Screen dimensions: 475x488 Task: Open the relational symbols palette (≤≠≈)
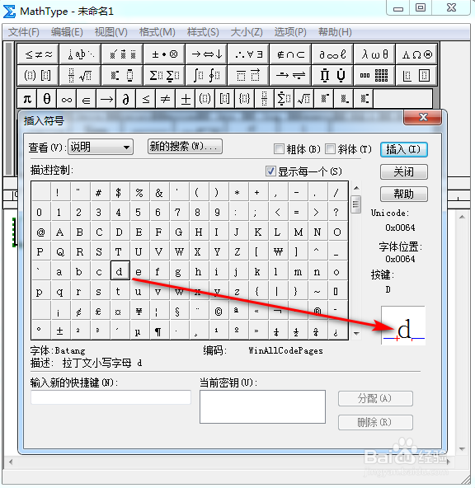click(38, 54)
